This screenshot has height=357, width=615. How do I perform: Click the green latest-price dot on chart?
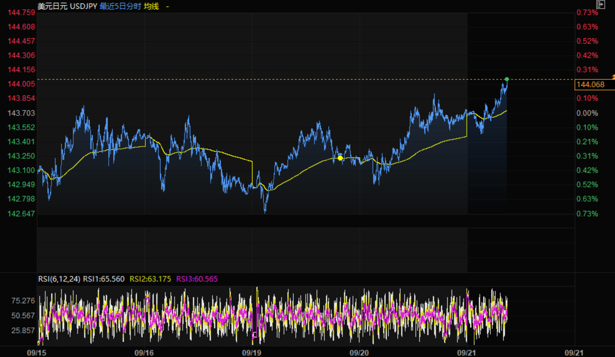pos(506,79)
